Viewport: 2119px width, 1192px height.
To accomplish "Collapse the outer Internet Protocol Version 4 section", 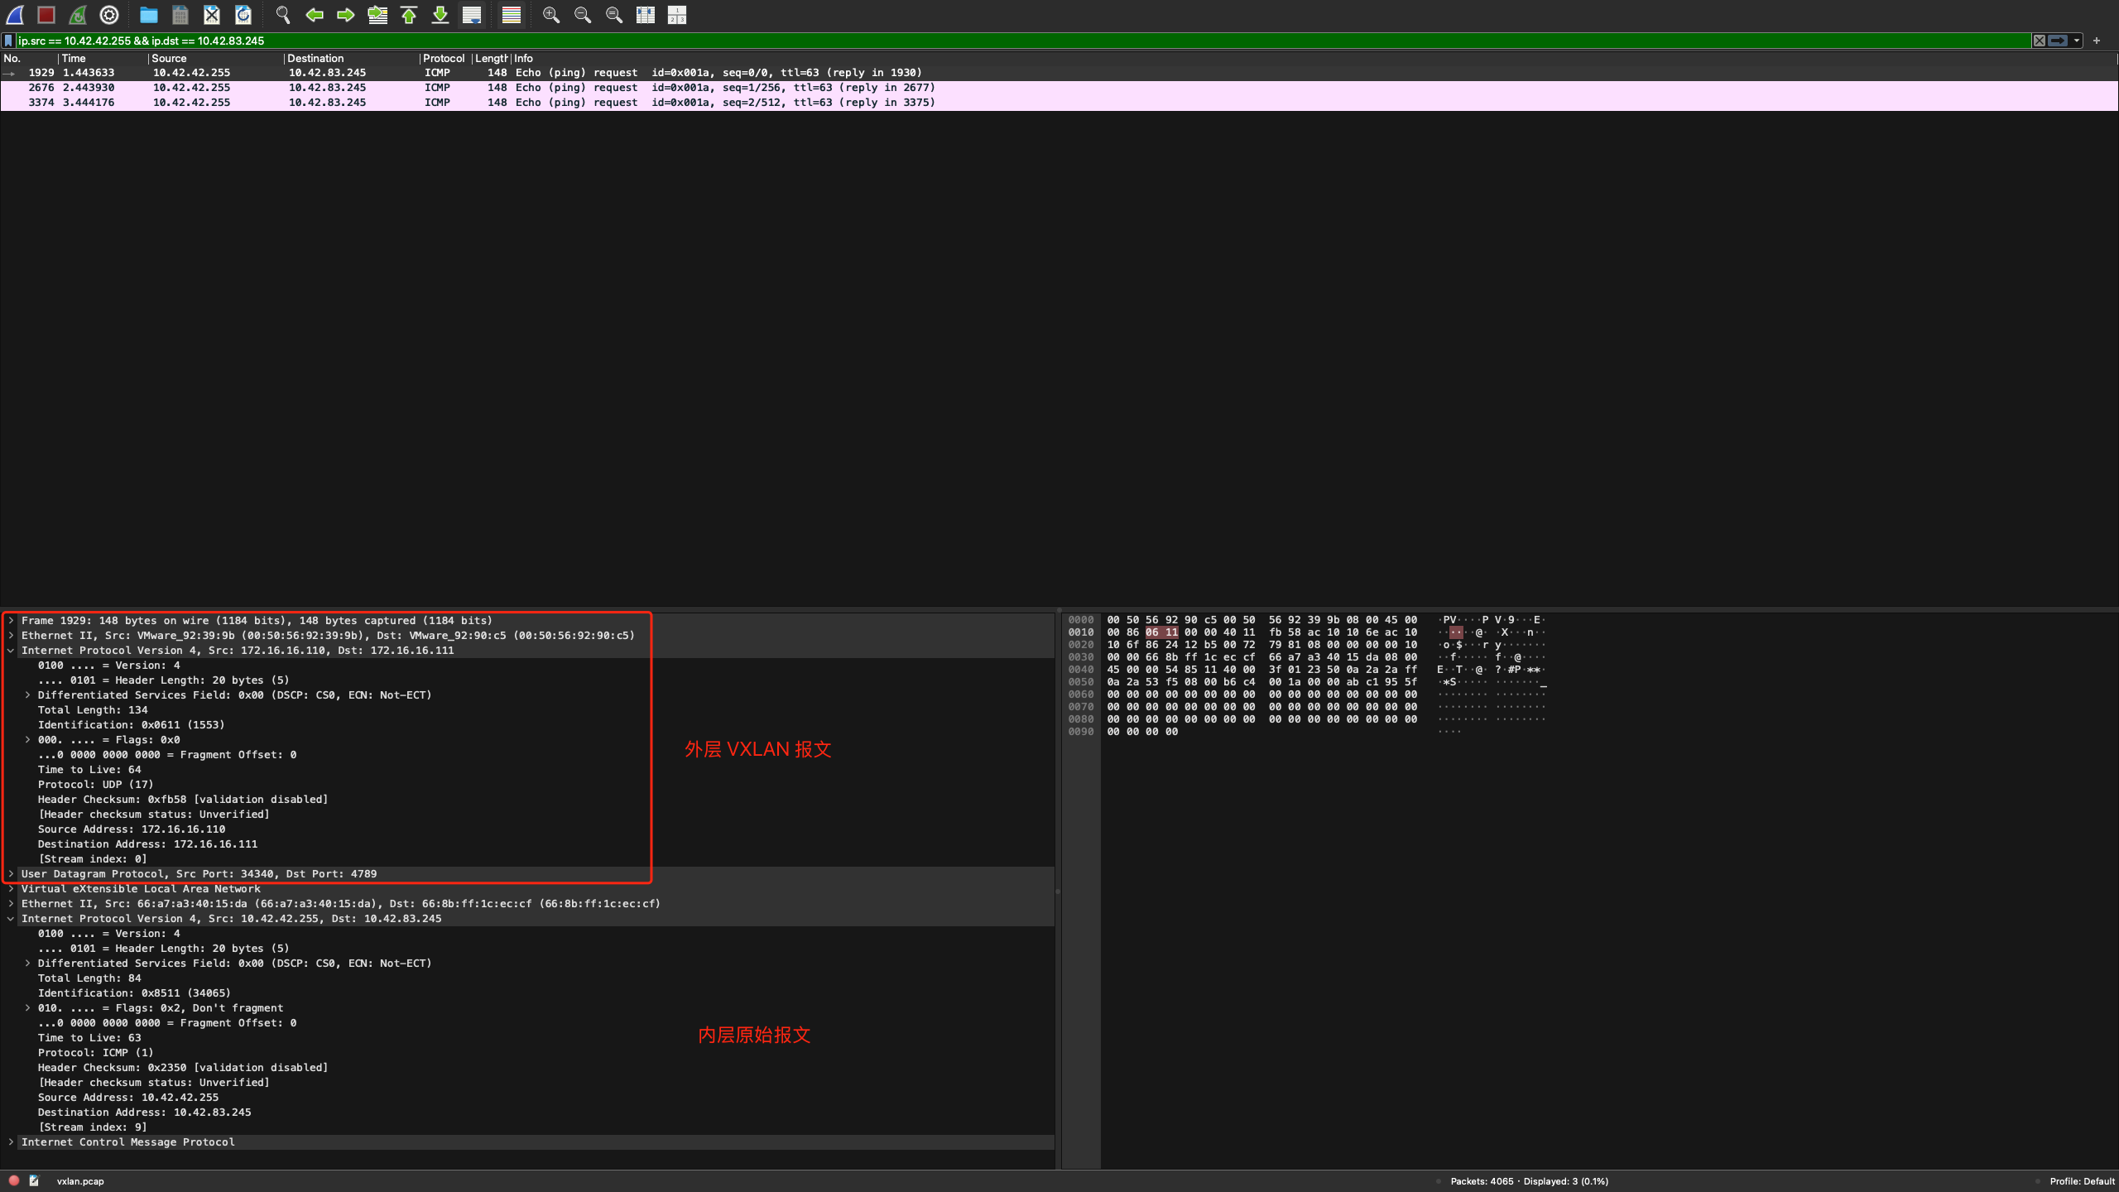I will point(11,651).
